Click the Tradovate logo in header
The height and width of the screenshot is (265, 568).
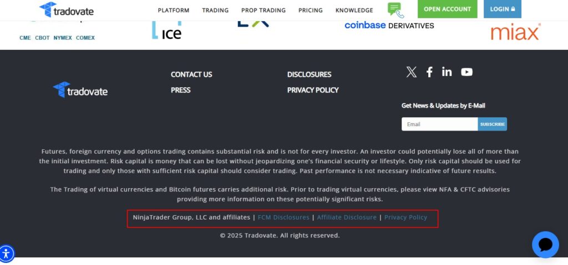click(67, 10)
